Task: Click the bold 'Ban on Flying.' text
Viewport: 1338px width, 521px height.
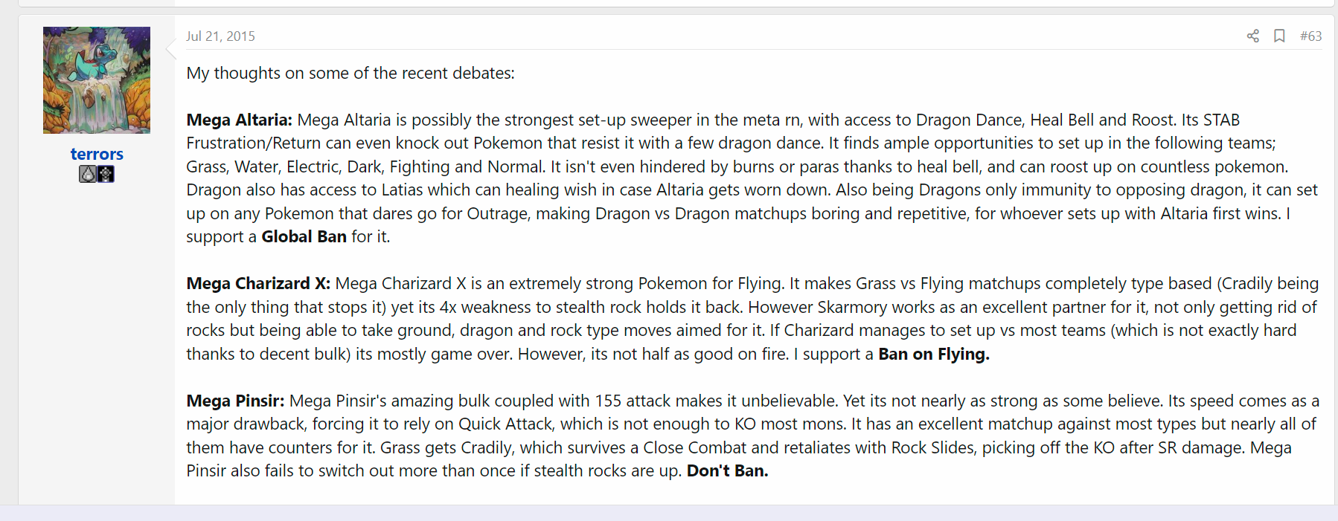Action: pyautogui.click(x=934, y=354)
